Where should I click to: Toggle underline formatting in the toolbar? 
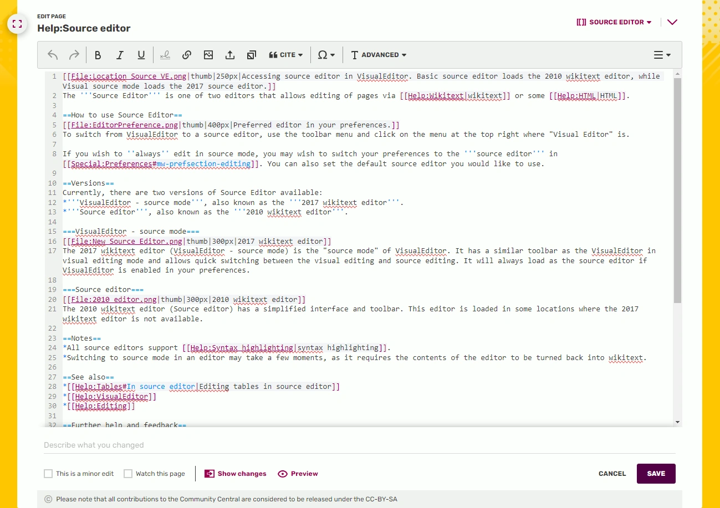[141, 55]
